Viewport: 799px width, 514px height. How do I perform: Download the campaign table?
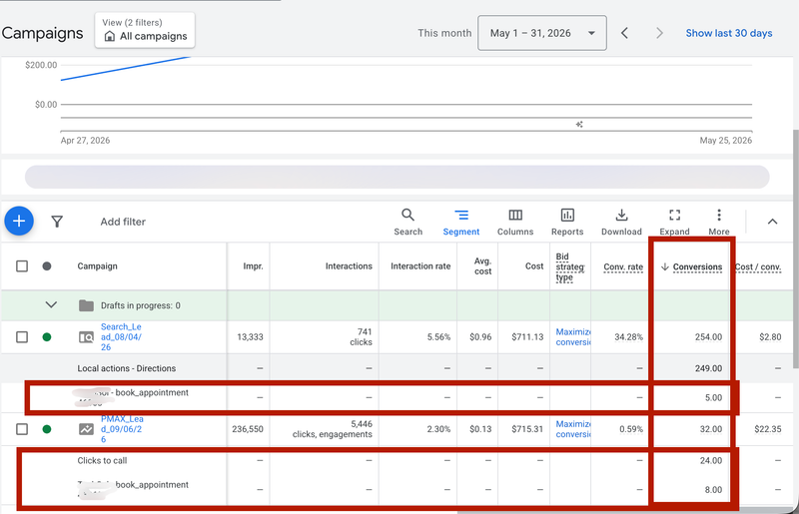(x=621, y=223)
